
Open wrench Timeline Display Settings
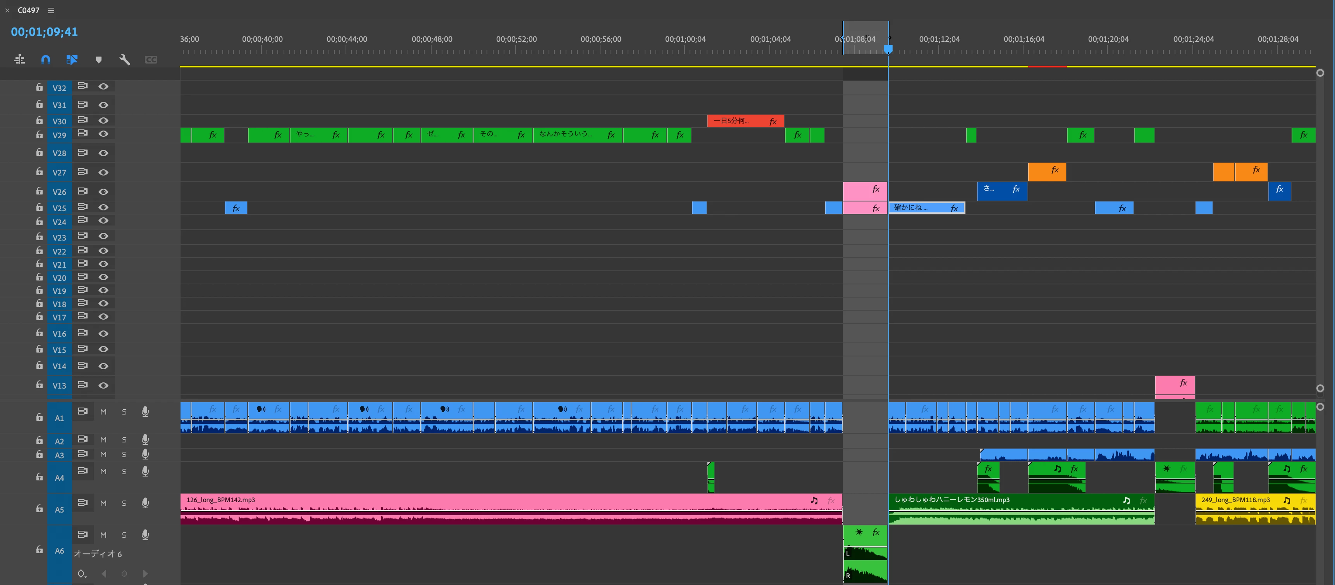click(124, 60)
